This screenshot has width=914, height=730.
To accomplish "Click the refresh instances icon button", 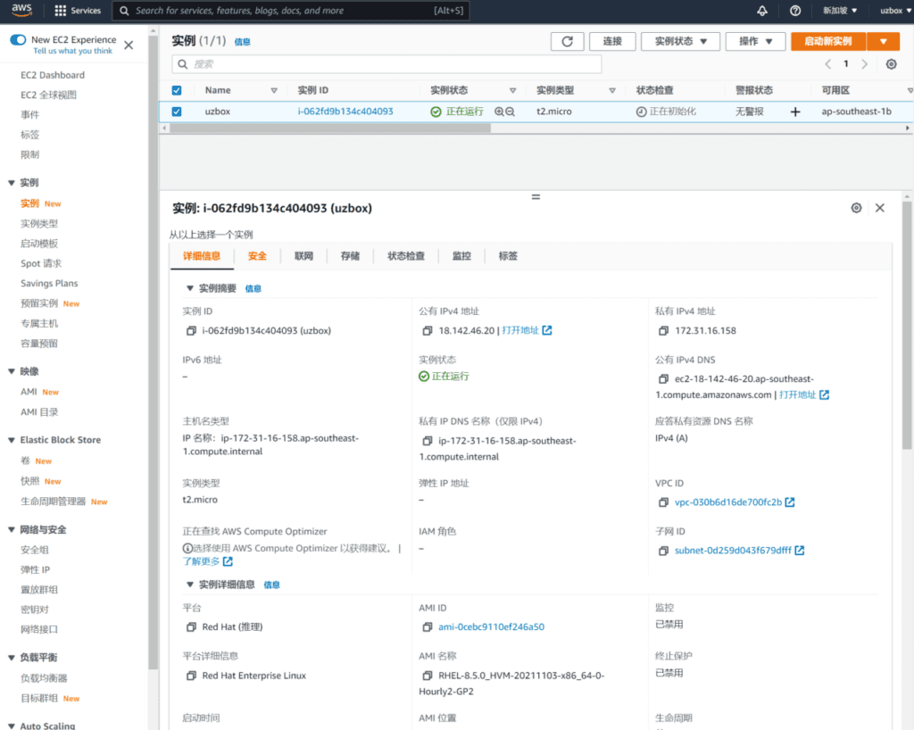I will pos(567,42).
